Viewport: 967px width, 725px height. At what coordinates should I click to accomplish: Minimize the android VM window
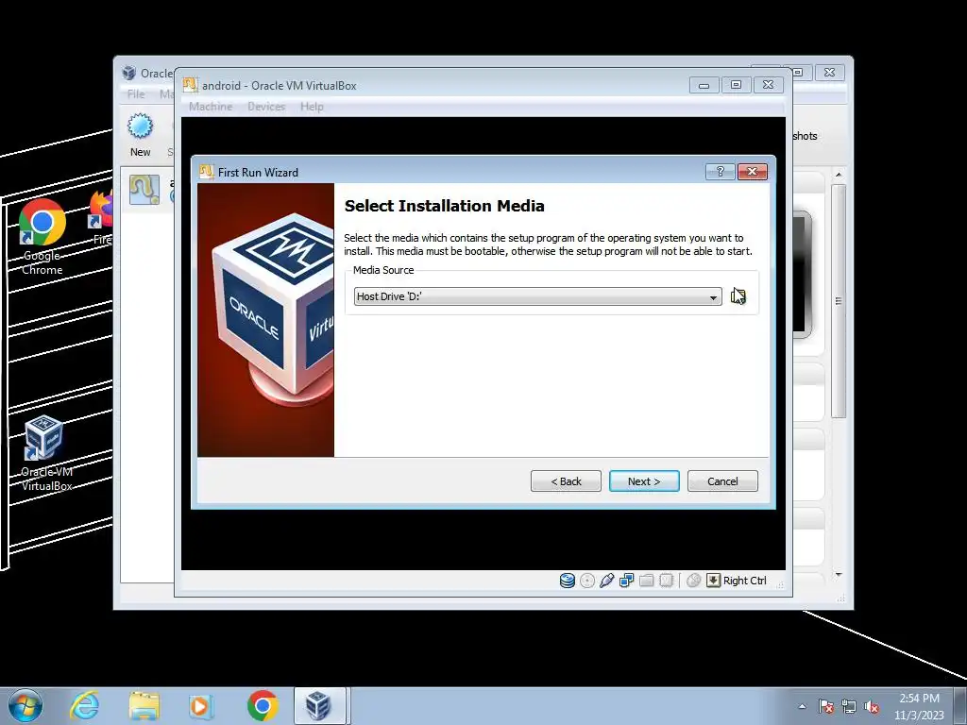(704, 85)
